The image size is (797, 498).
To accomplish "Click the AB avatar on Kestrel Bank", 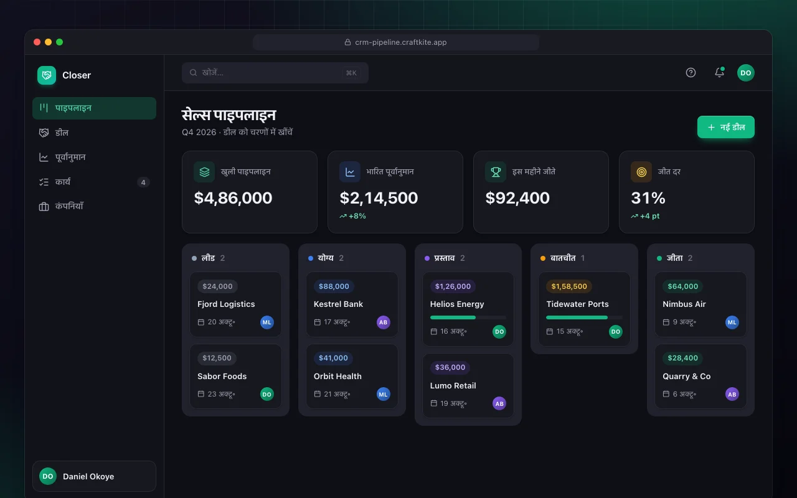I will pyautogui.click(x=384, y=322).
